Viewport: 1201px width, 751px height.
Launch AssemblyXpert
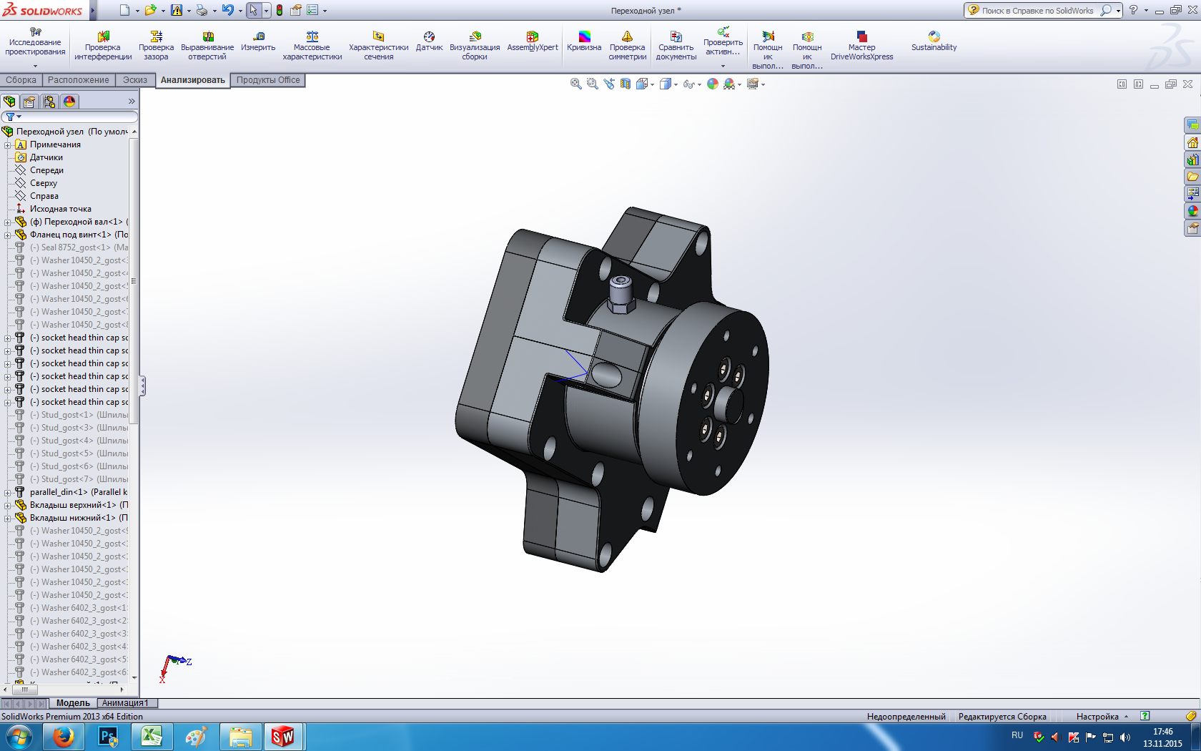pyautogui.click(x=533, y=41)
